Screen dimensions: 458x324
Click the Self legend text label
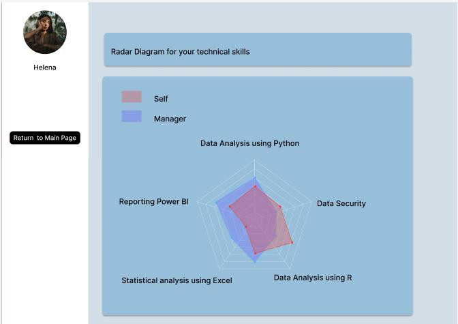point(161,99)
